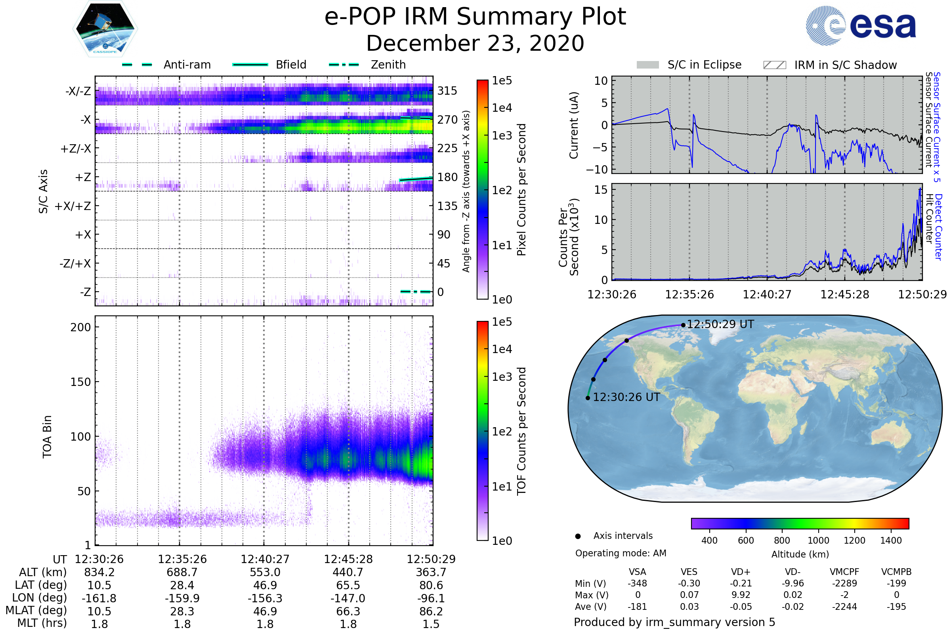Click the Produced by irm_summary version 5 text
The height and width of the screenshot is (634, 951).
674,622
